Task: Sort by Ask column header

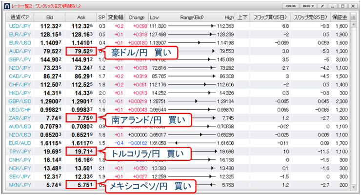Action: [x=81, y=17]
